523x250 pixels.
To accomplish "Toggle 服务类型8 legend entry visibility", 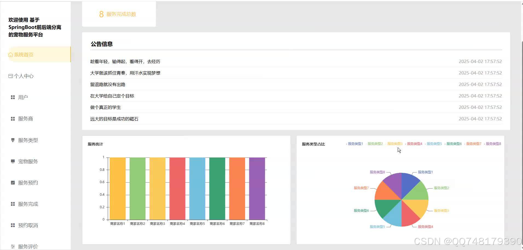I will [492, 144].
